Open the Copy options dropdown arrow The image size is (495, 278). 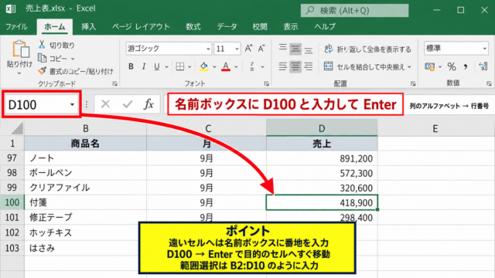tap(73, 59)
